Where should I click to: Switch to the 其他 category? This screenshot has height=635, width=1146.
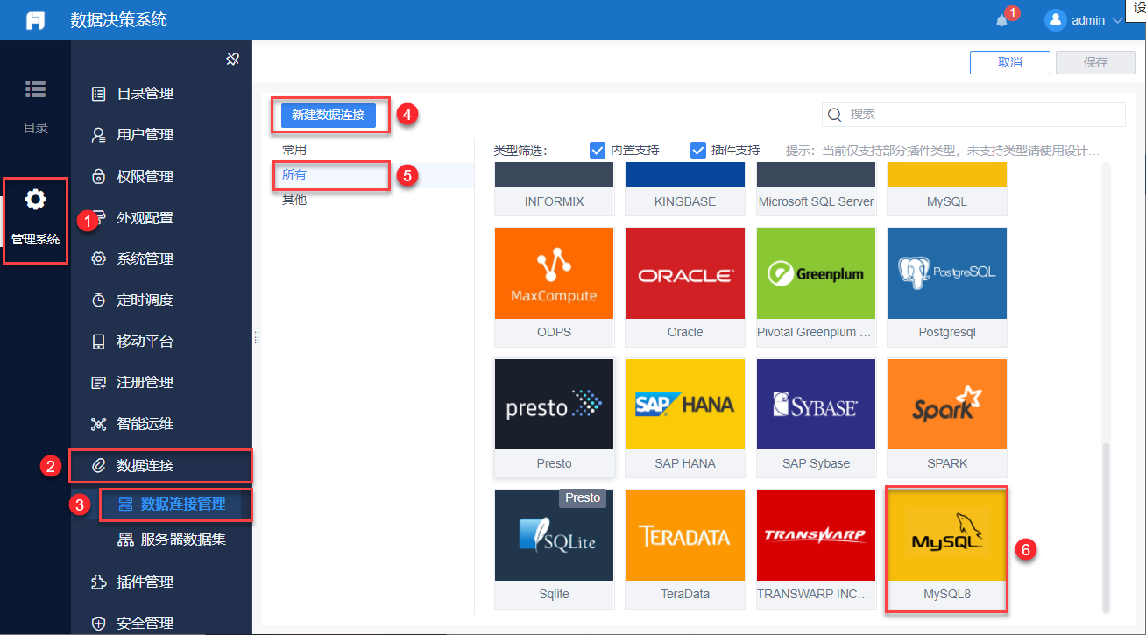pos(294,200)
